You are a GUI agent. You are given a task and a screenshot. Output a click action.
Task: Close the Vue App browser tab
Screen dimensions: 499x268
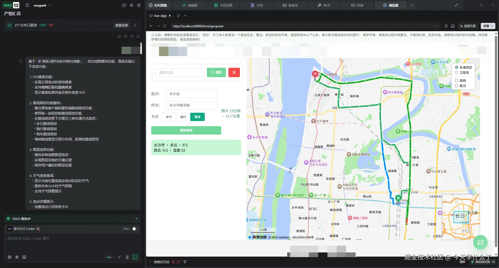coord(170,16)
